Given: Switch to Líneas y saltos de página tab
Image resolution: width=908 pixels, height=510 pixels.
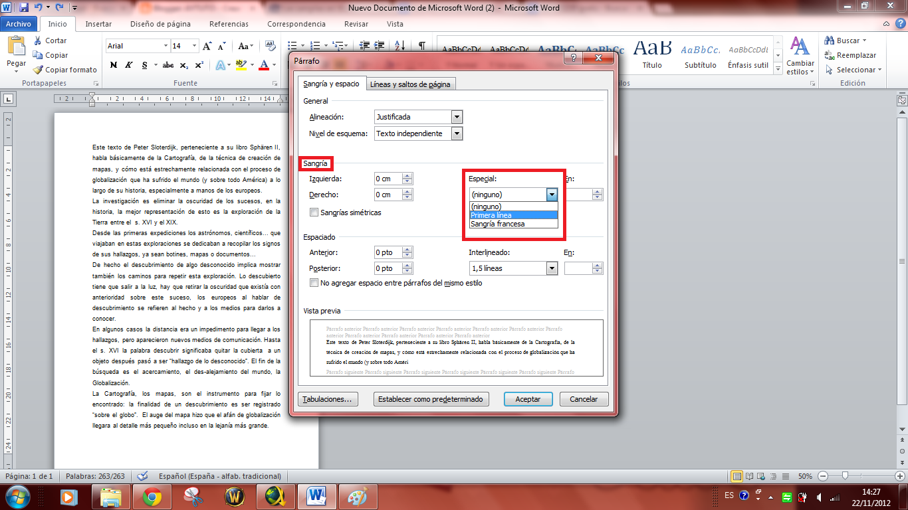Looking at the screenshot, I should tap(410, 84).
